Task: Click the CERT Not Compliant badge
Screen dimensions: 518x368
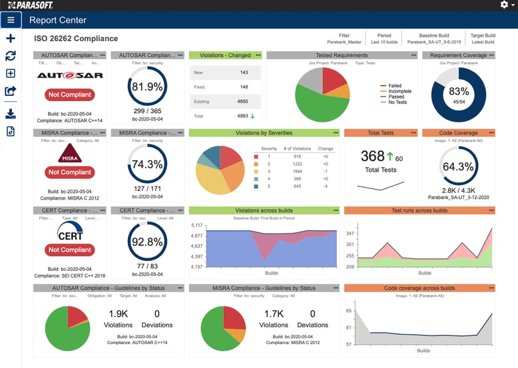Action: [x=70, y=250]
